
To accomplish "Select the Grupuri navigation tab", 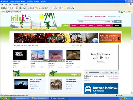I will coord(99,25).
